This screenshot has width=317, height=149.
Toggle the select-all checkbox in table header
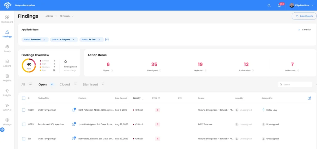24,98
